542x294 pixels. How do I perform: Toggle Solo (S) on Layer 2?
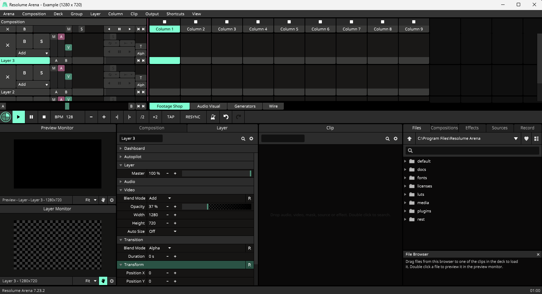42,73
